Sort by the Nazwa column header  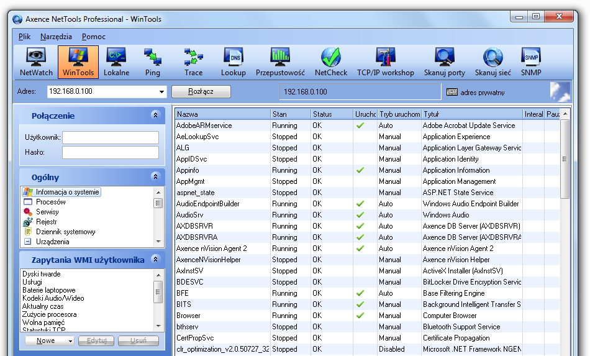[222, 114]
